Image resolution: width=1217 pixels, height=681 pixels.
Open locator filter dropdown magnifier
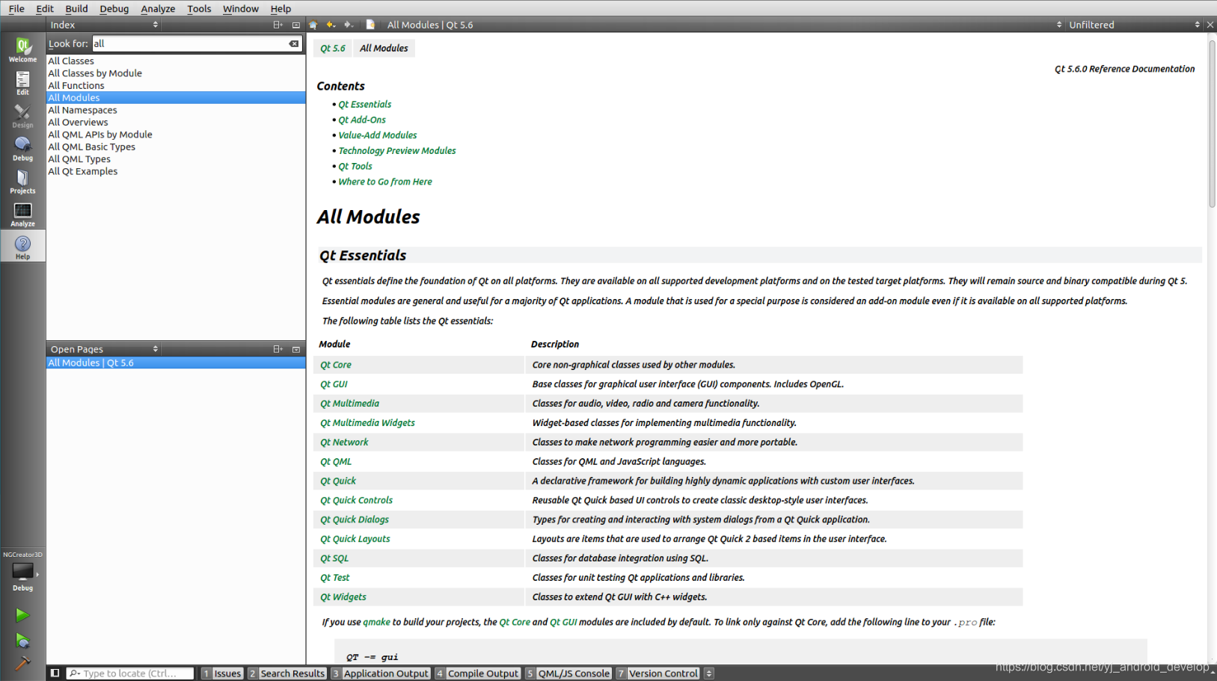pyautogui.click(x=75, y=674)
